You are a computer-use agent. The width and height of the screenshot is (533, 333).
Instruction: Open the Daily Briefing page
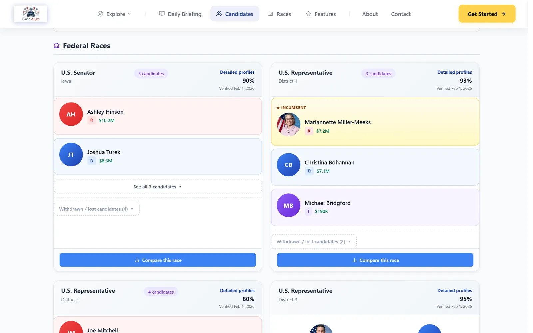point(180,14)
